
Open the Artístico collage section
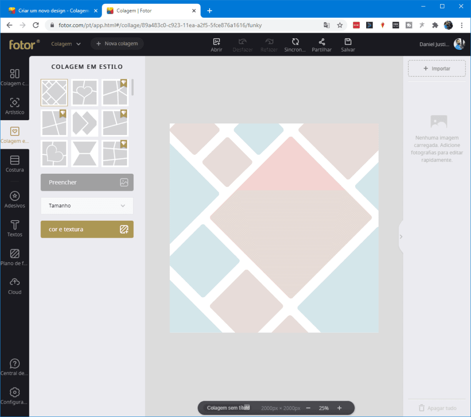pos(15,106)
